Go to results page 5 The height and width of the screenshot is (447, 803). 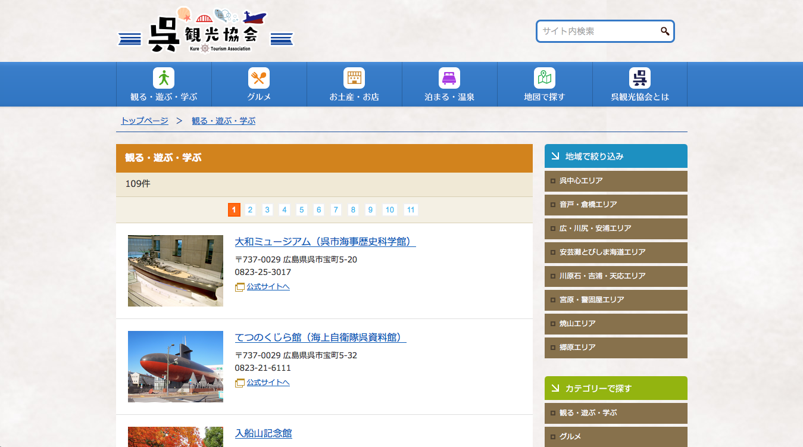coord(302,210)
